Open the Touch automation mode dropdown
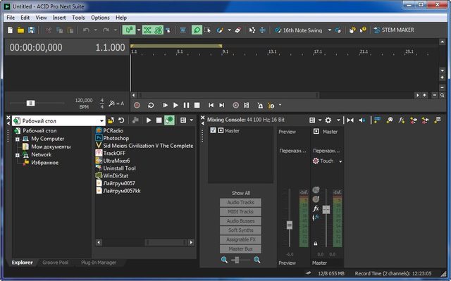Screen dimensions: 451x281 340,161
